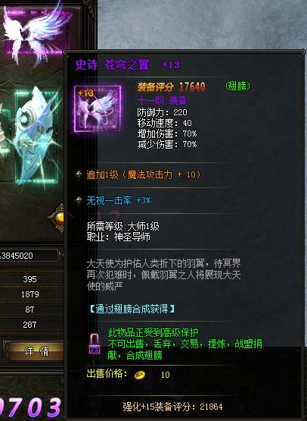Click the 翅膀 category tag
Viewport: 307px width, 421px height.
(x=237, y=86)
